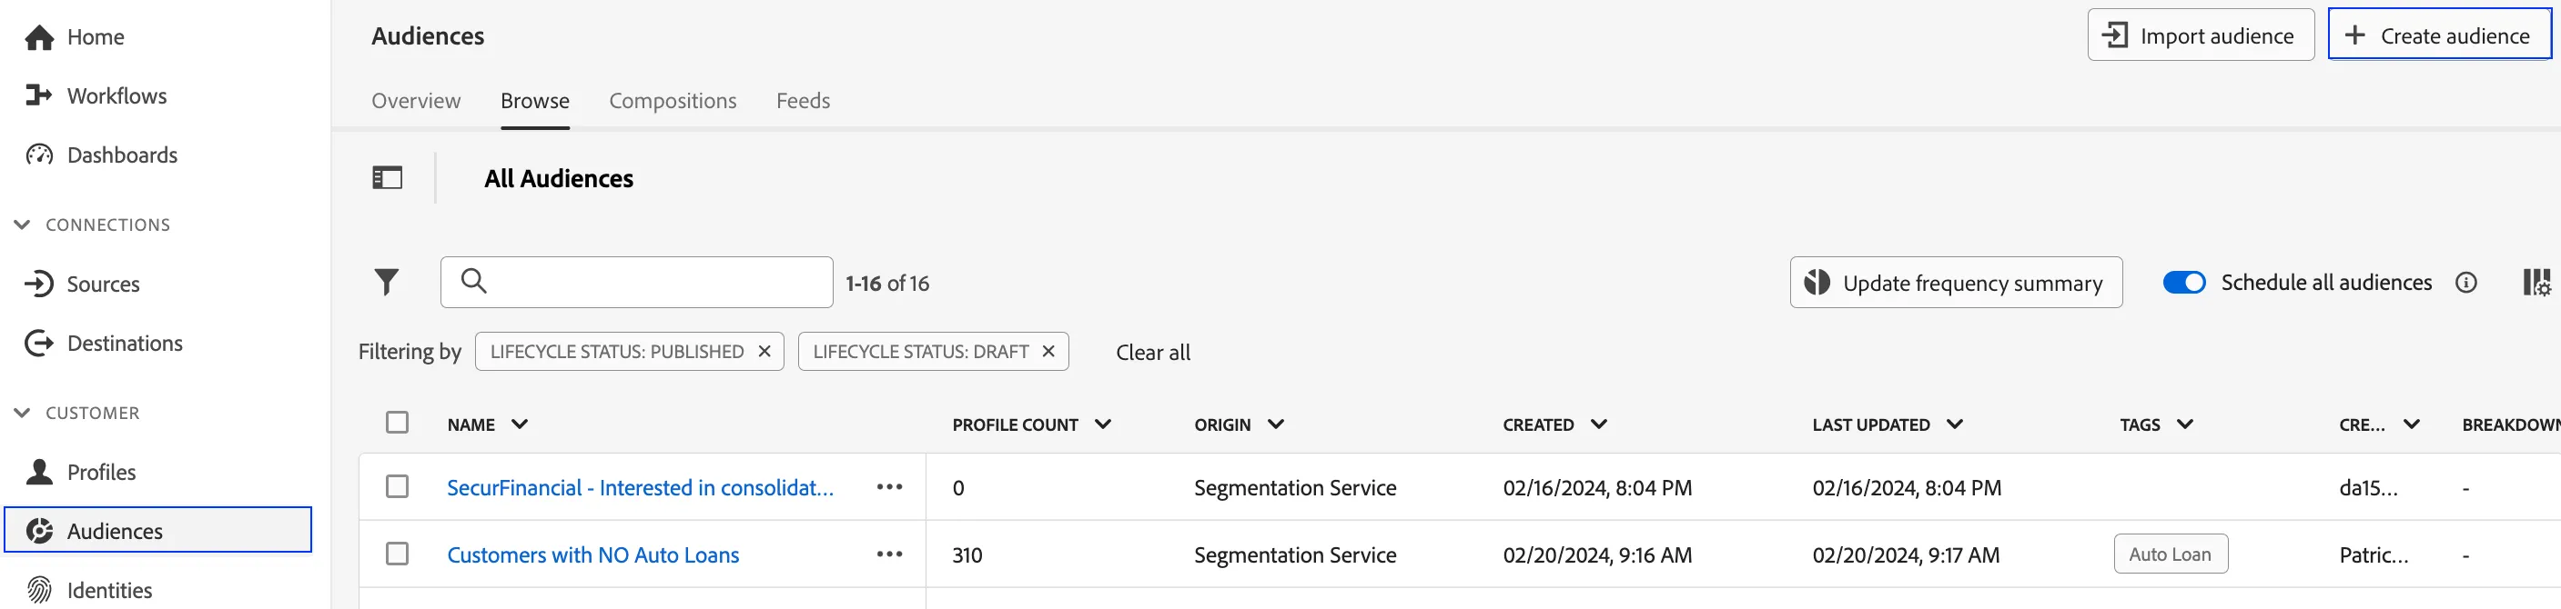Clear all filters
Screen dimensions: 2561x609
pyautogui.click(x=1153, y=353)
